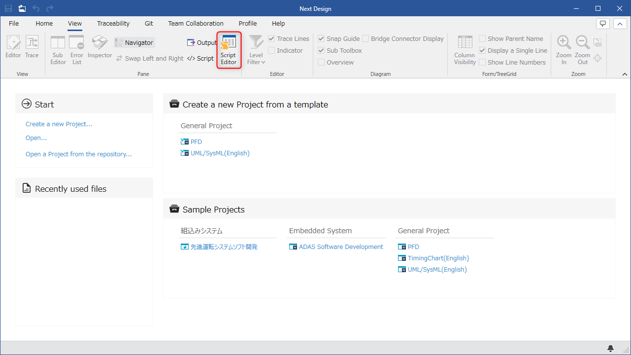The width and height of the screenshot is (631, 355).
Task: Go to the Git ribbon tab
Action: point(149,23)
